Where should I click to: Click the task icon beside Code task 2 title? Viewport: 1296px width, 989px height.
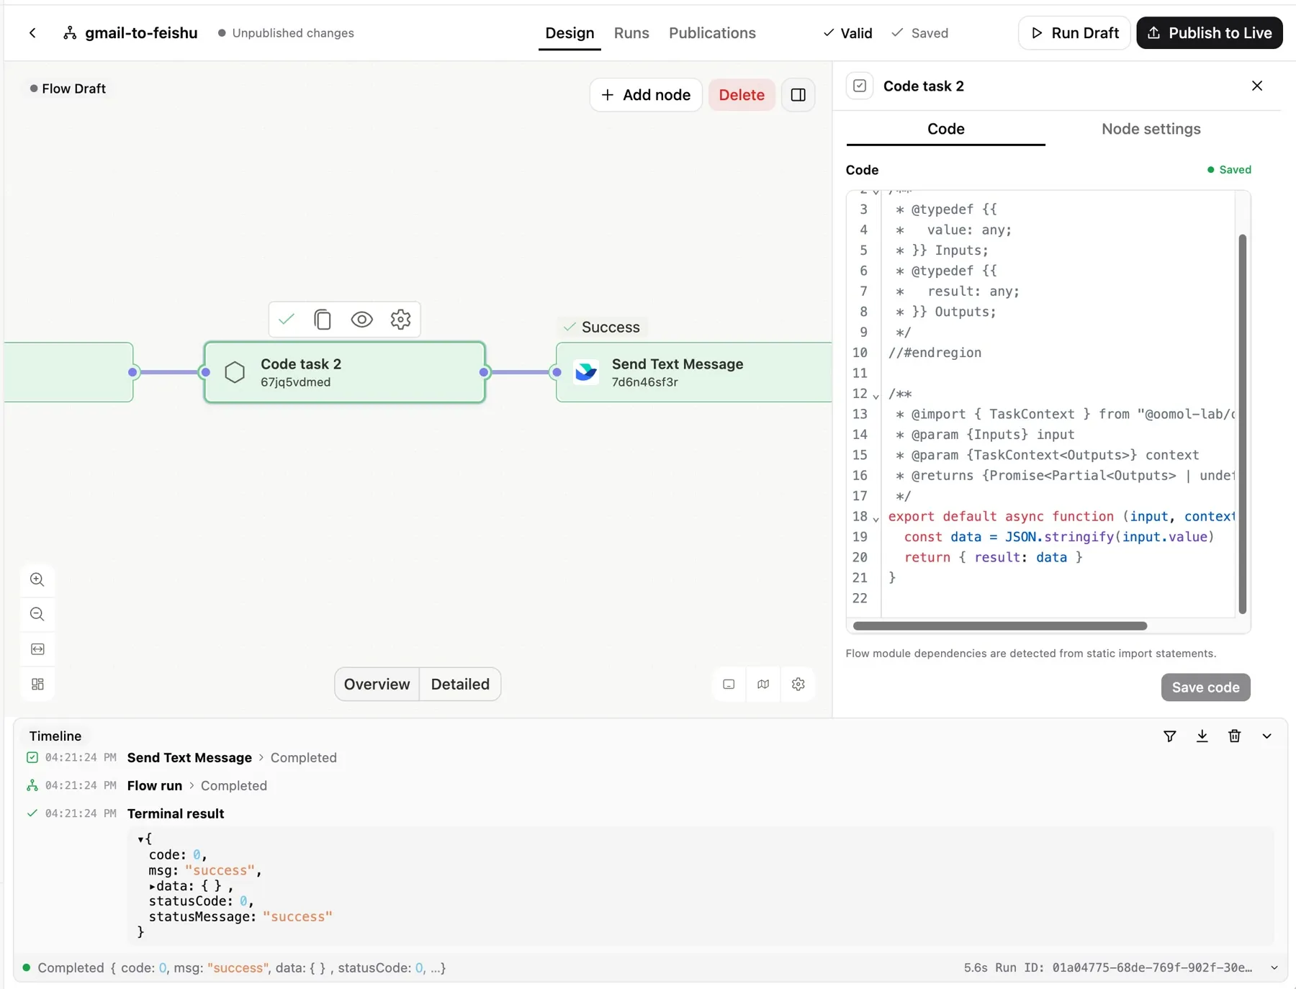tap(860, 86)
